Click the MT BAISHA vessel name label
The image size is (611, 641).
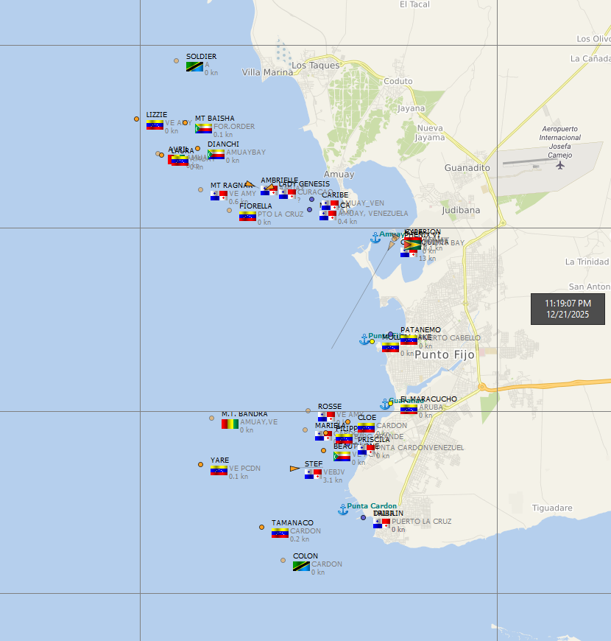(x=215, y=119)
